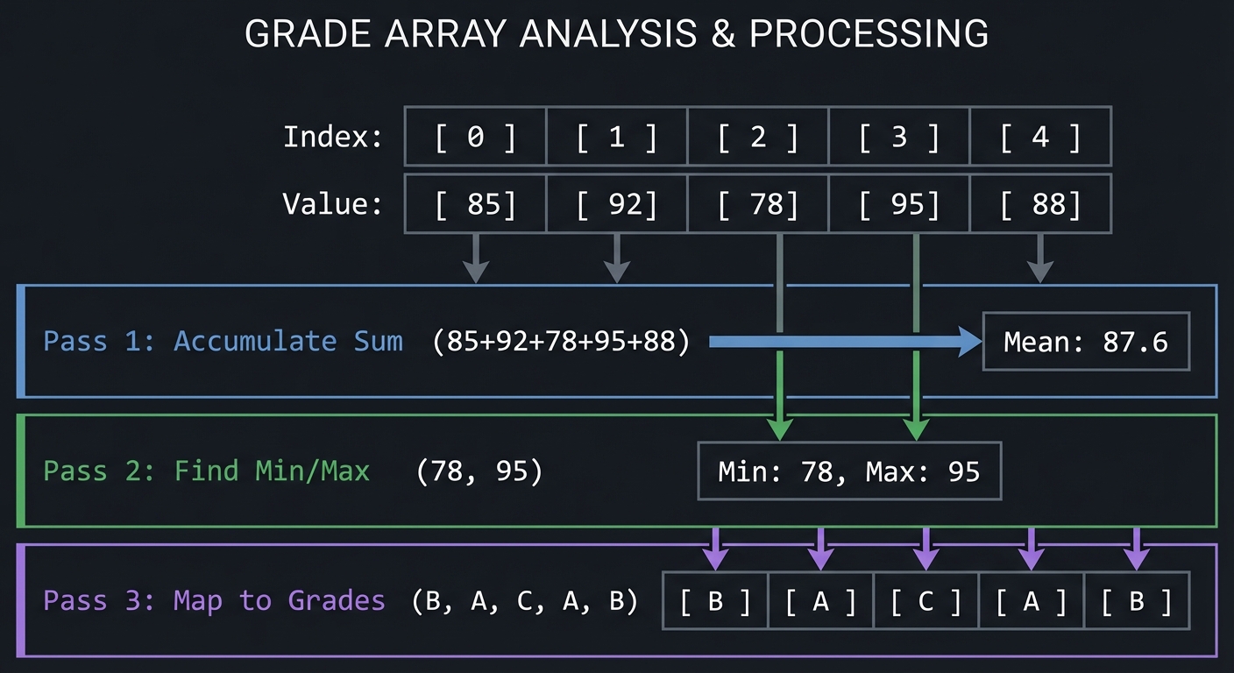Click the sum expression (85+92+78+95+88)
Viewport: 1234px width, 673px height.
561,341
